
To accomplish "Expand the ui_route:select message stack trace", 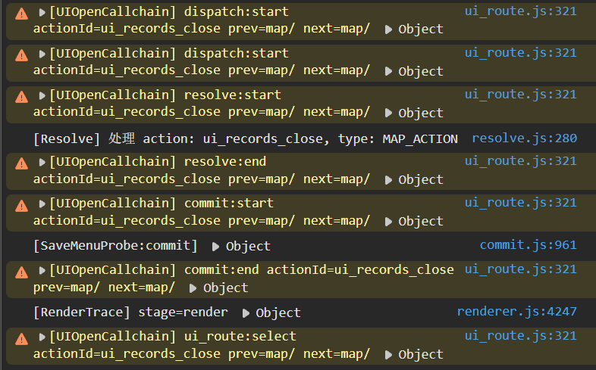I will click(x=42, y=337).
